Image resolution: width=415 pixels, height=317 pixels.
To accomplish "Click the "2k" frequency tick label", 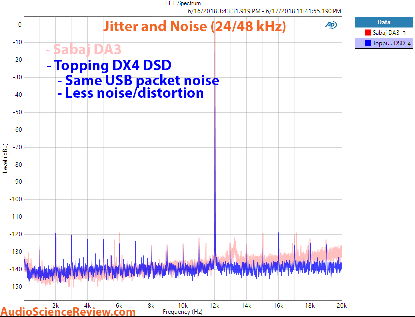I will pos(55,306).
